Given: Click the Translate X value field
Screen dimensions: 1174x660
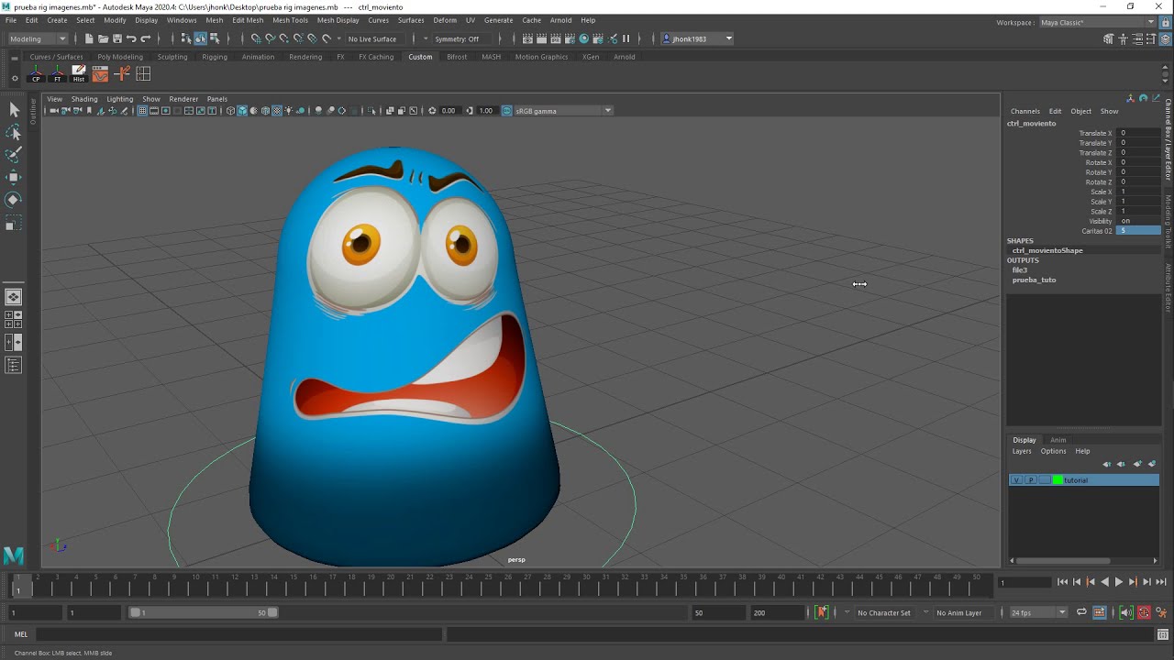Looking at the screenshot, I should [1138, 133].
